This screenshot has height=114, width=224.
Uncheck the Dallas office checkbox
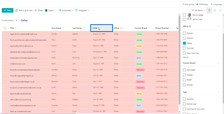(184, 43)
